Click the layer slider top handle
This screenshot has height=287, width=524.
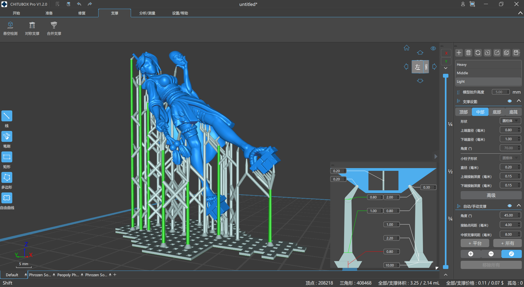(x=446, y=76)
